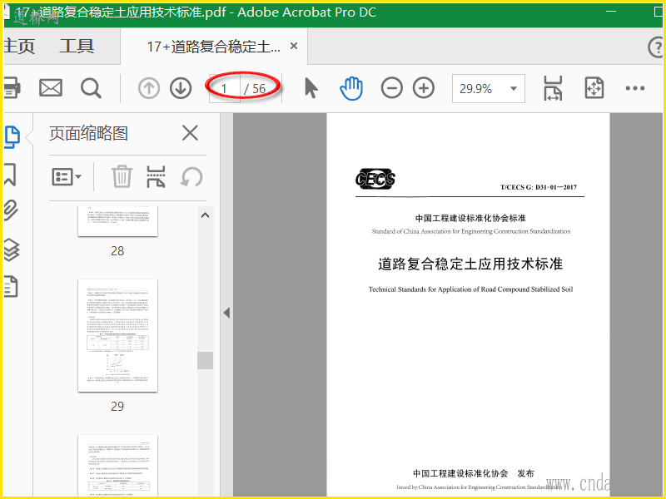Click the thumbnails scrollbar handle
This screenshot has width=666, height=499.
point(205,360)
